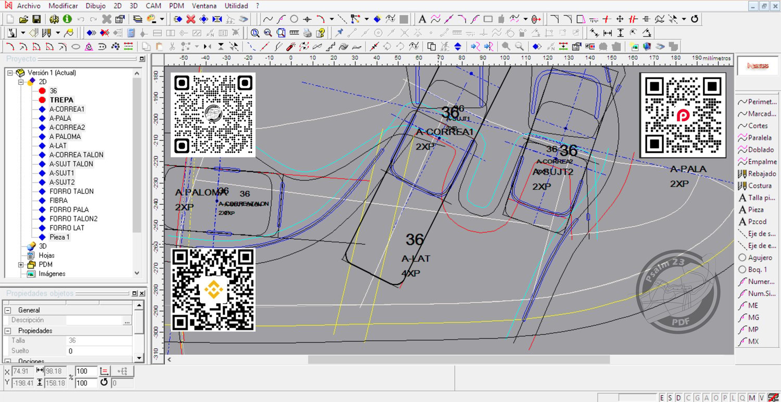
Task: Toggle the S status bar indicator
Action: point(670,398)
